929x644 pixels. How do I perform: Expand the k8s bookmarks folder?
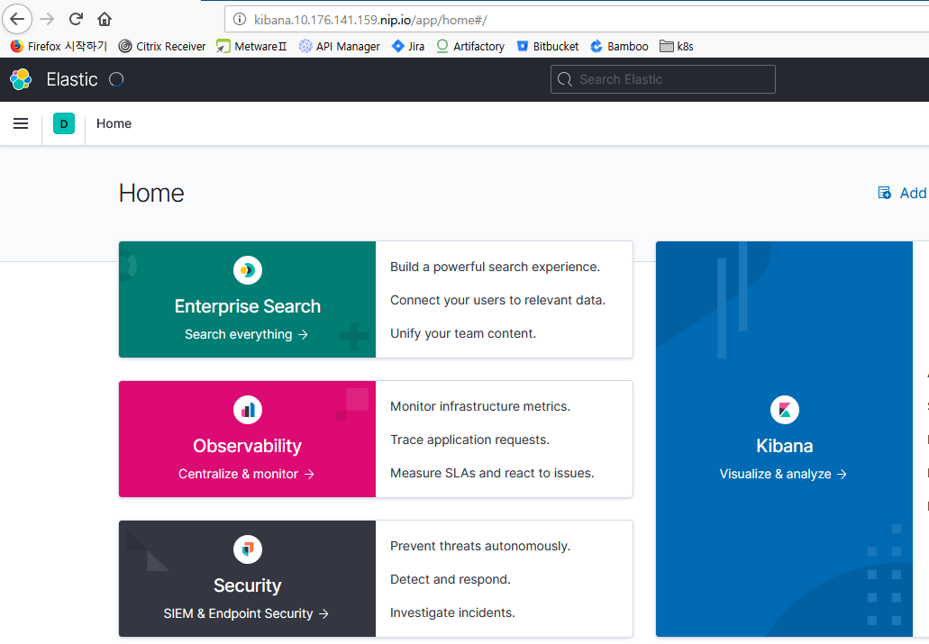[677, 46]
